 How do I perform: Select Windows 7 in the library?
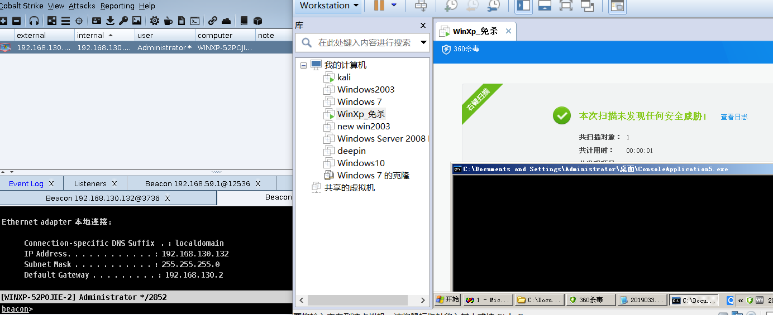point(360,102)
